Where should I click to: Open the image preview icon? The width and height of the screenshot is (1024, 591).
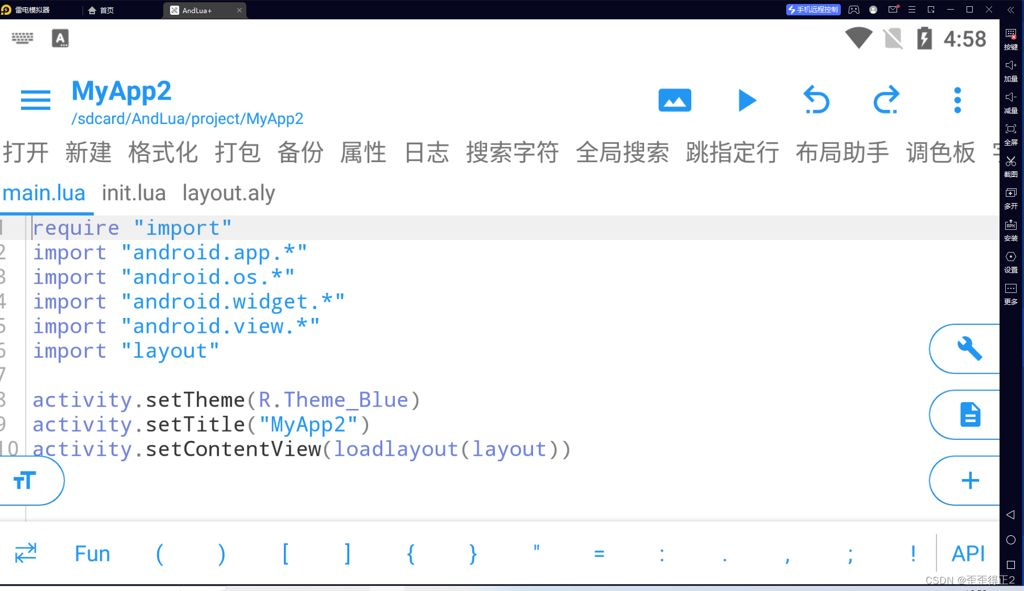(675, 100)
